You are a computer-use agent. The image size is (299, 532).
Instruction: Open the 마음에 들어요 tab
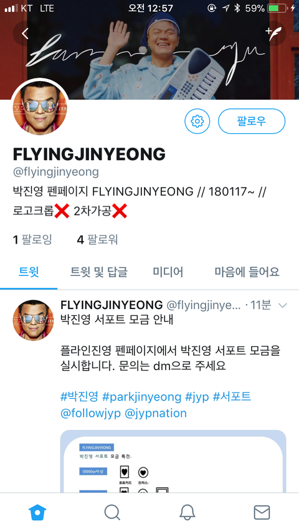247,272
